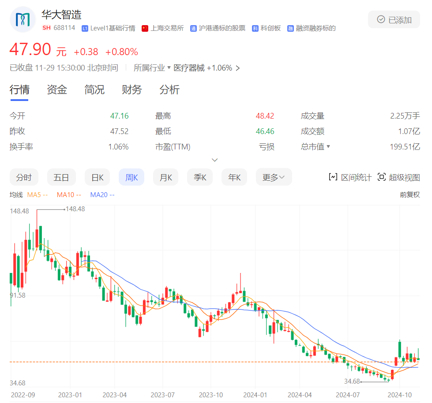Click the 总市值 value 199.51亿
This screenshot has height=403, width=432.
click(x=405, y=147)
